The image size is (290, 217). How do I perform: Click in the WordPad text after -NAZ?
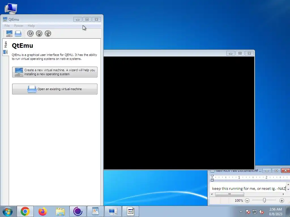pos(286,188)
